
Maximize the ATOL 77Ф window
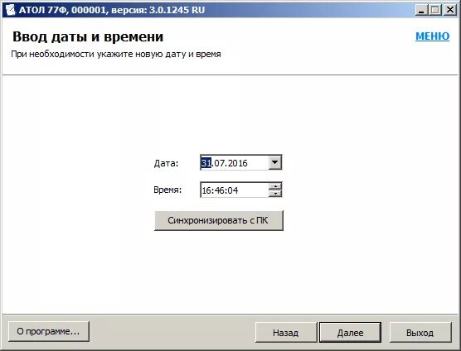pos(435,10)
